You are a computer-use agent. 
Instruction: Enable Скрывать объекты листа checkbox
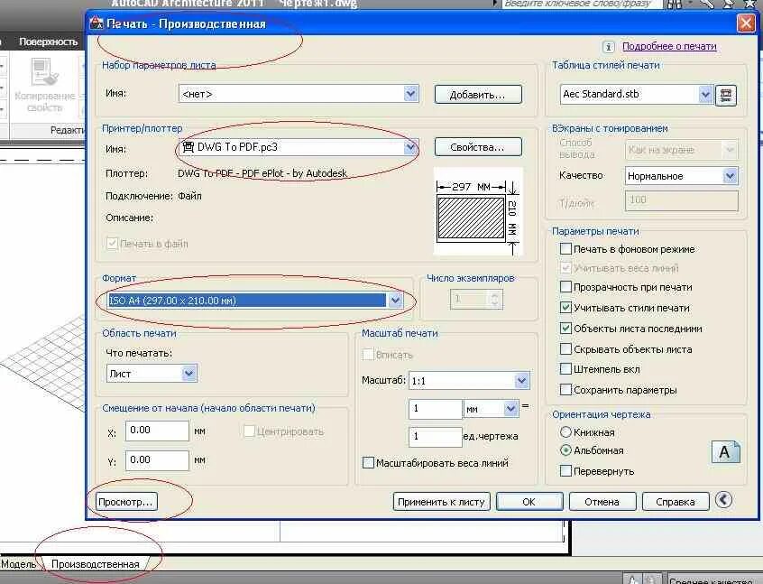[565, 349]
